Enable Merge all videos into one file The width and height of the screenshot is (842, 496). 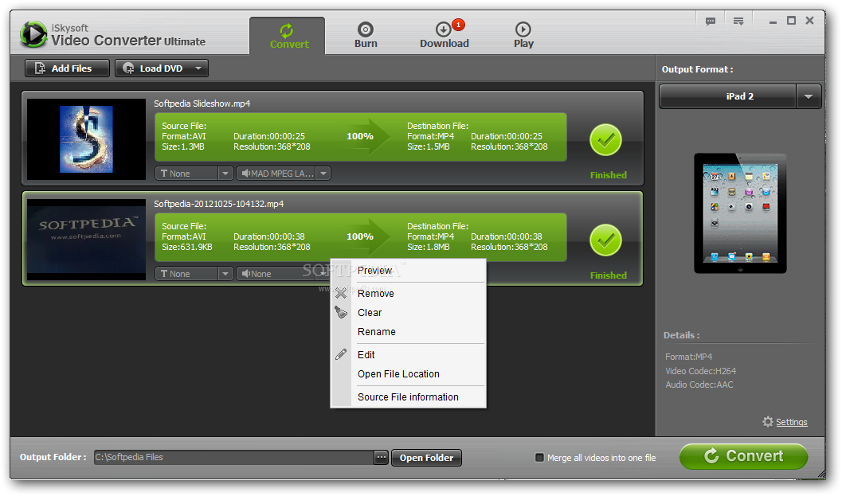point(539,458)
